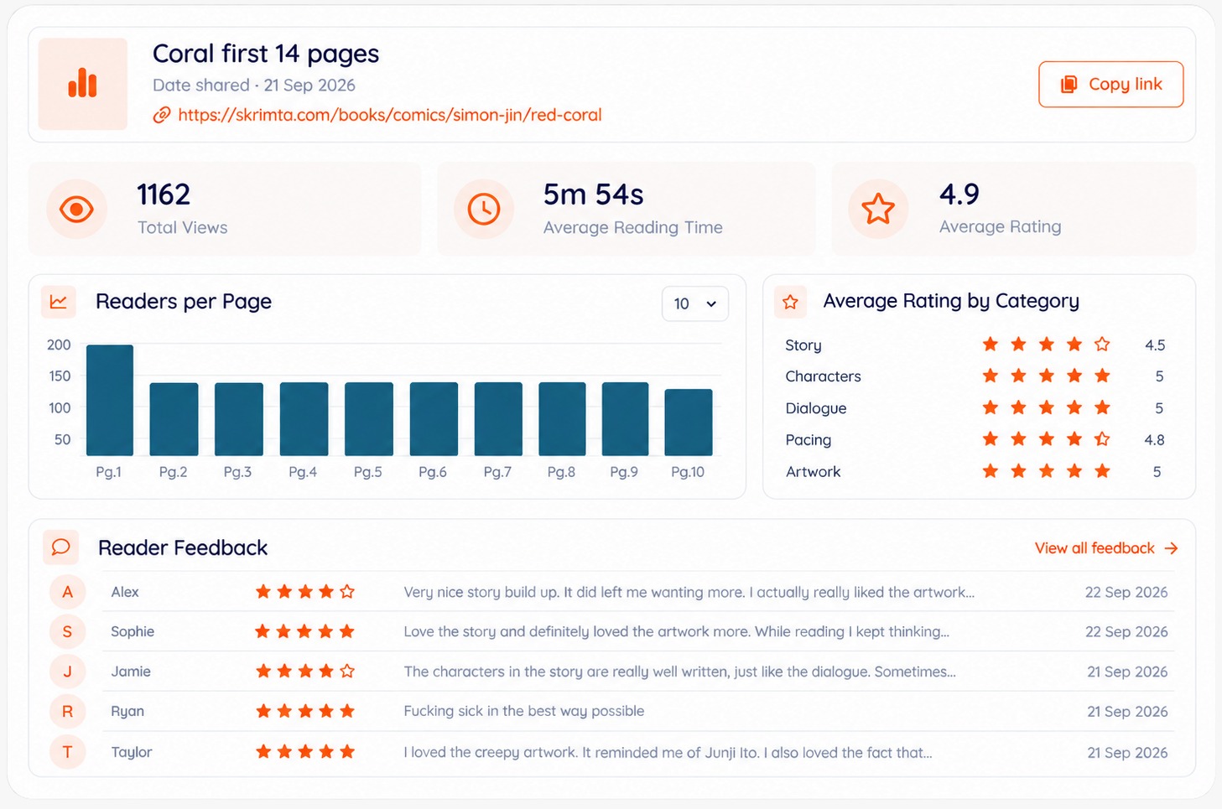The width and height of the screenshot is (1222, 809).
Task: Click the avatar circle with letter J
Action: click(67, 672)
